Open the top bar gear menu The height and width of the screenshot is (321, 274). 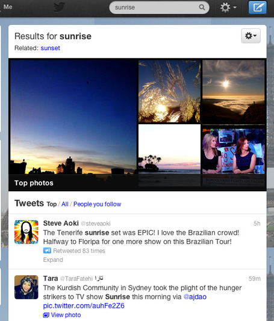click(x=228, y=8)
